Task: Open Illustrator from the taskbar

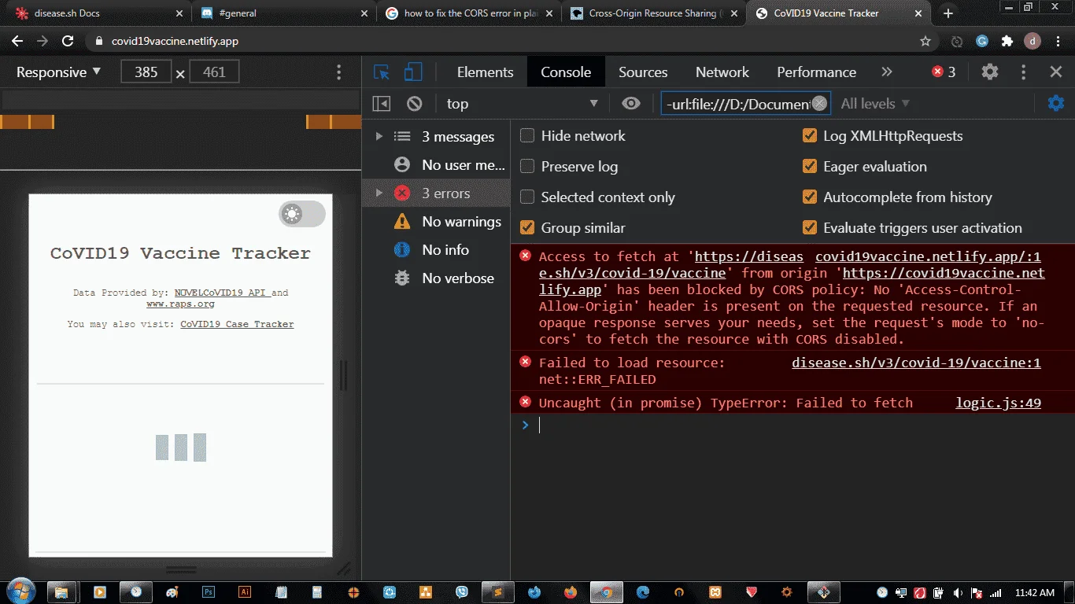Action: 245,592
